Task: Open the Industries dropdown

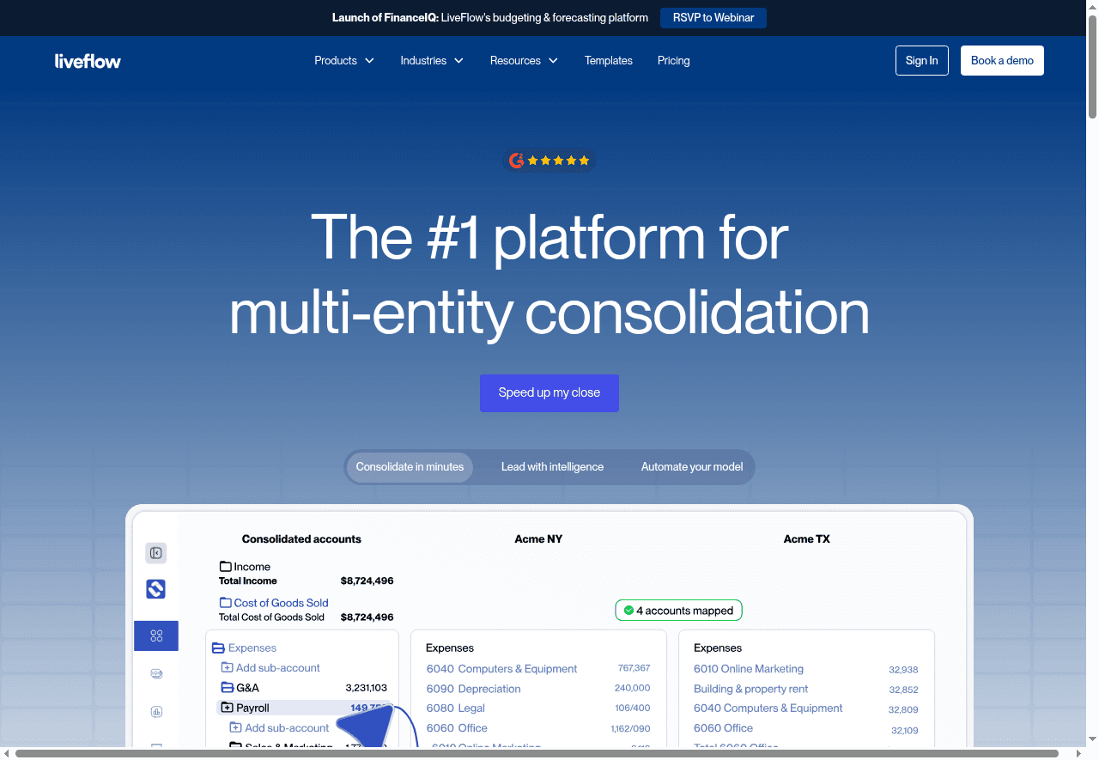Action: click(x=432, y=61)
